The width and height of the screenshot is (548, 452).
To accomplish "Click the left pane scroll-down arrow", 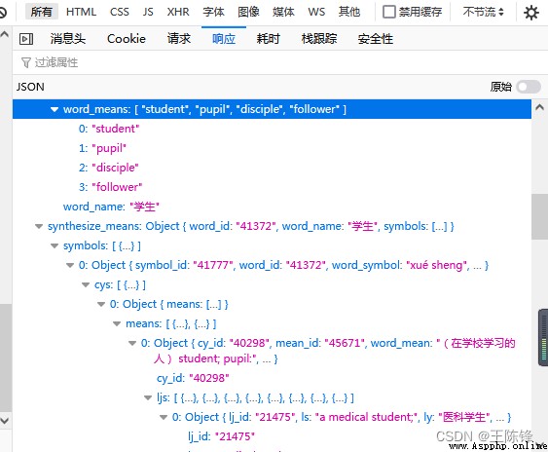I will (5, 421).
